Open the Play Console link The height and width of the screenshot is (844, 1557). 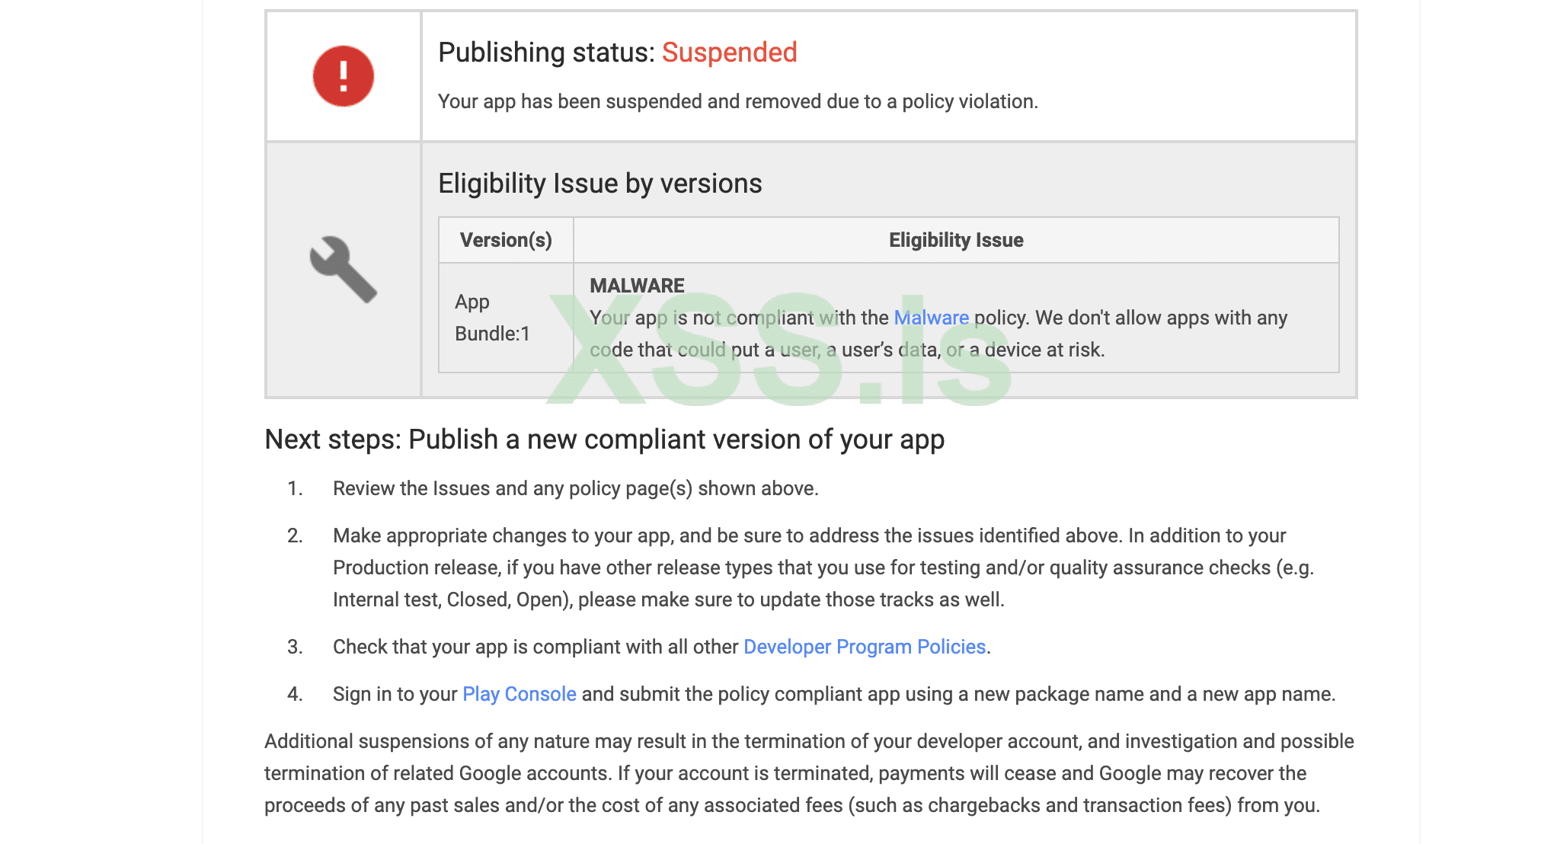point(519,694)
